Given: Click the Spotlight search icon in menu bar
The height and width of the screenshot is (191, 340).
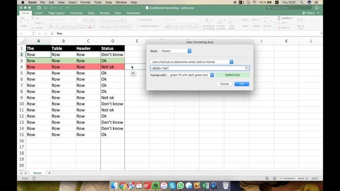Looking at the screenshot, I should pyautogui.click(x=302, y=2).
